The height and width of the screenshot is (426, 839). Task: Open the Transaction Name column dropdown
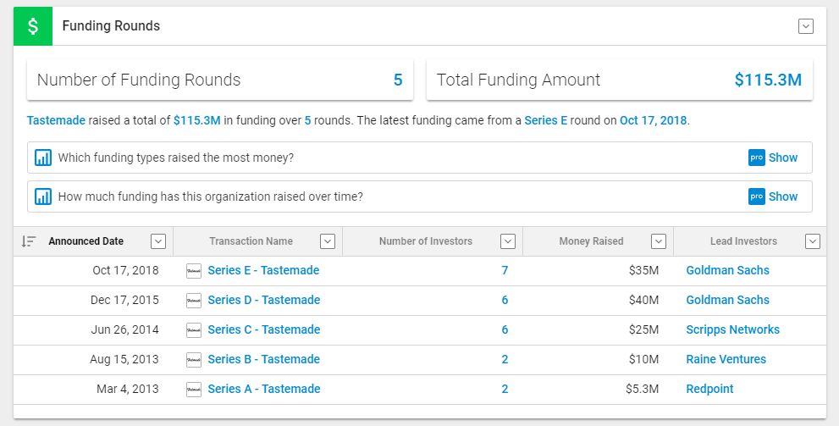[x=328, y=241]
